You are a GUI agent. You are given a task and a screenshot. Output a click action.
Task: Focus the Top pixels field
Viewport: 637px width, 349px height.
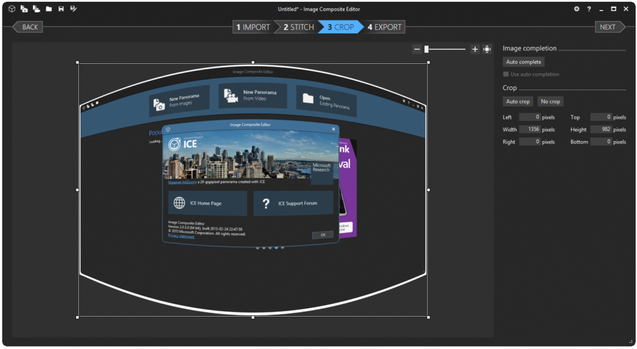point(600,117)
